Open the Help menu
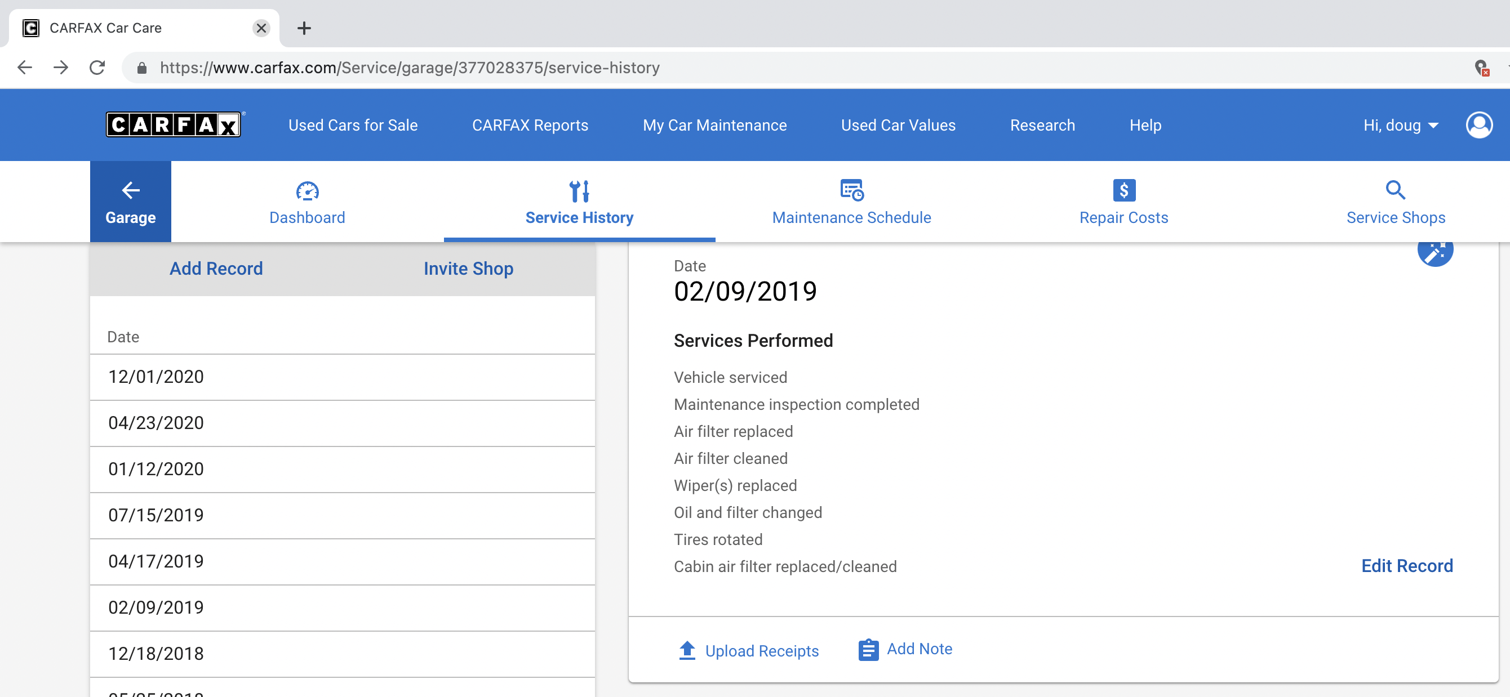The width and height of the screenshot is (1510, 697). [x=1145, y=126]
